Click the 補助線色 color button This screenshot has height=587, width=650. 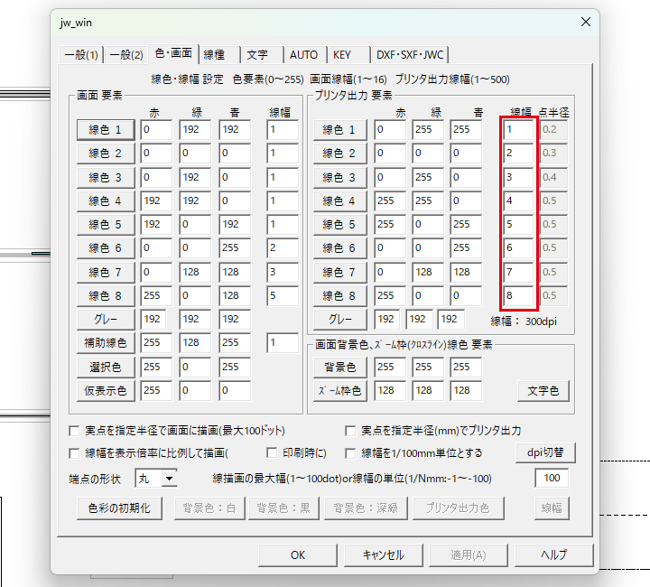[106, 343]
